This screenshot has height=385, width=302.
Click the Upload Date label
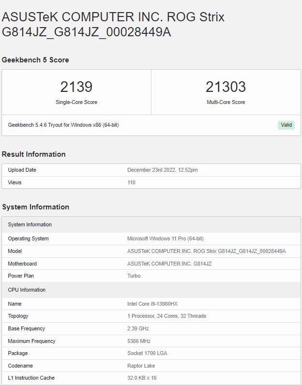click(x=22, y=170)
